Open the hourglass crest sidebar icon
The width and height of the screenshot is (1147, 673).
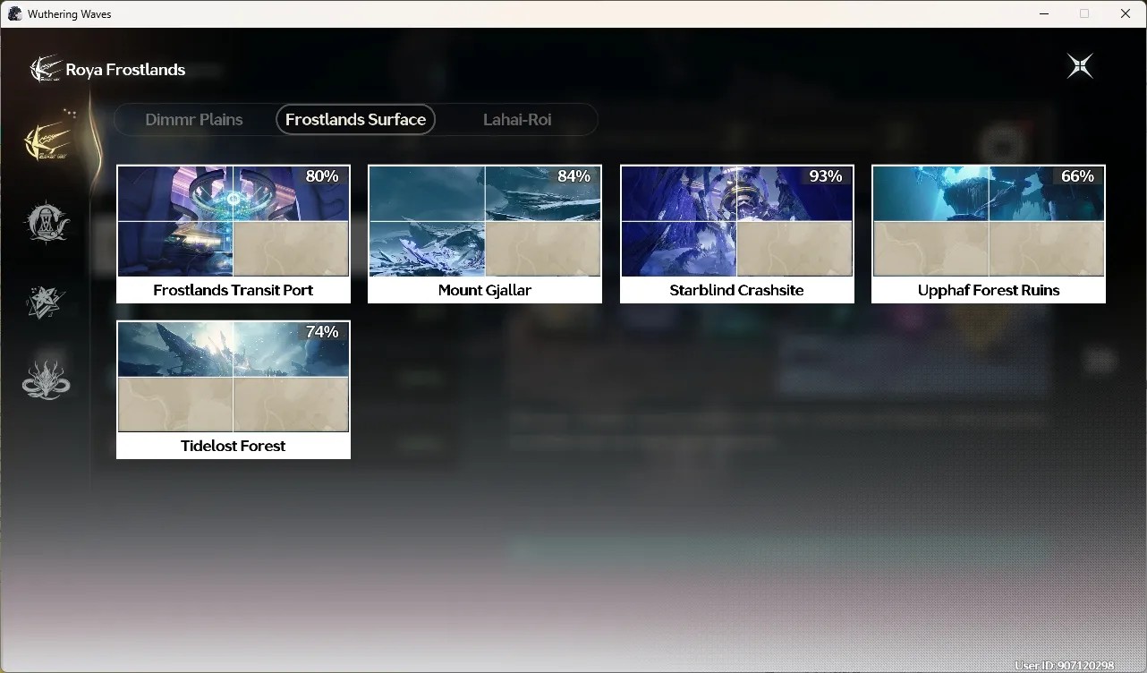pyautogui.click(x=46, y=221)
